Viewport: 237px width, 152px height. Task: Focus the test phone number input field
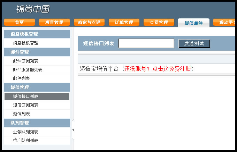146,43
